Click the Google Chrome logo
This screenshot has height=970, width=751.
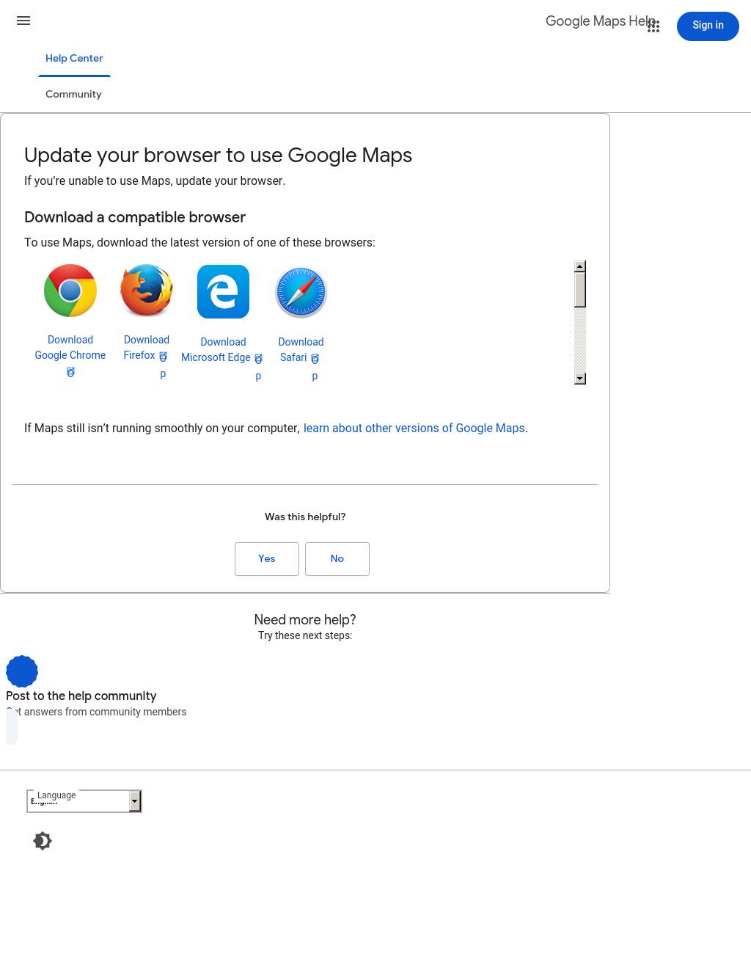click(x=70, y=291)
